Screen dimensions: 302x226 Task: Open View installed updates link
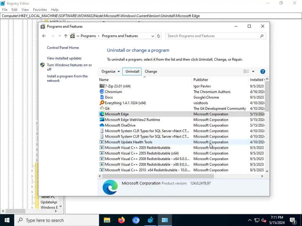click(x=64, y=58)
